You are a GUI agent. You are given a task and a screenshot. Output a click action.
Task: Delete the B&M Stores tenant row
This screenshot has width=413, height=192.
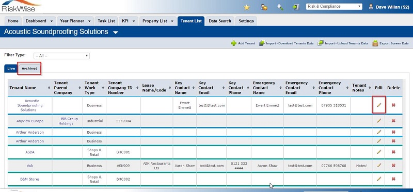tap(393, 179)
